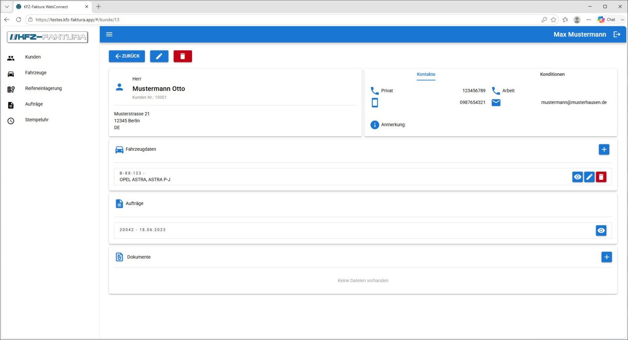The width and height of the screenshot is (628, 340).
Task: Click the password key icon in address bar
Action: click(x=544, y=20)
